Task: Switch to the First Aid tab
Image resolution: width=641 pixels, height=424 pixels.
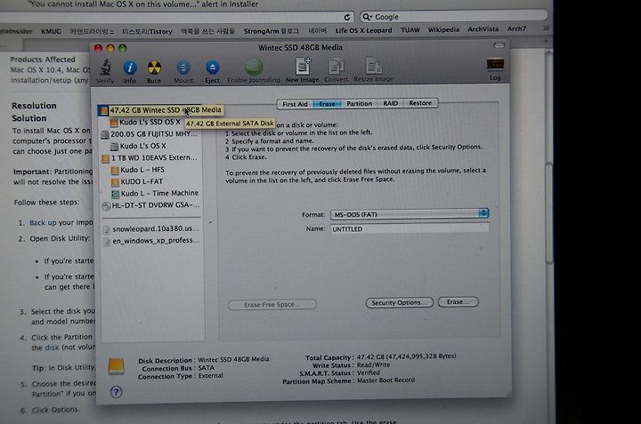Action: pos(295,104)
